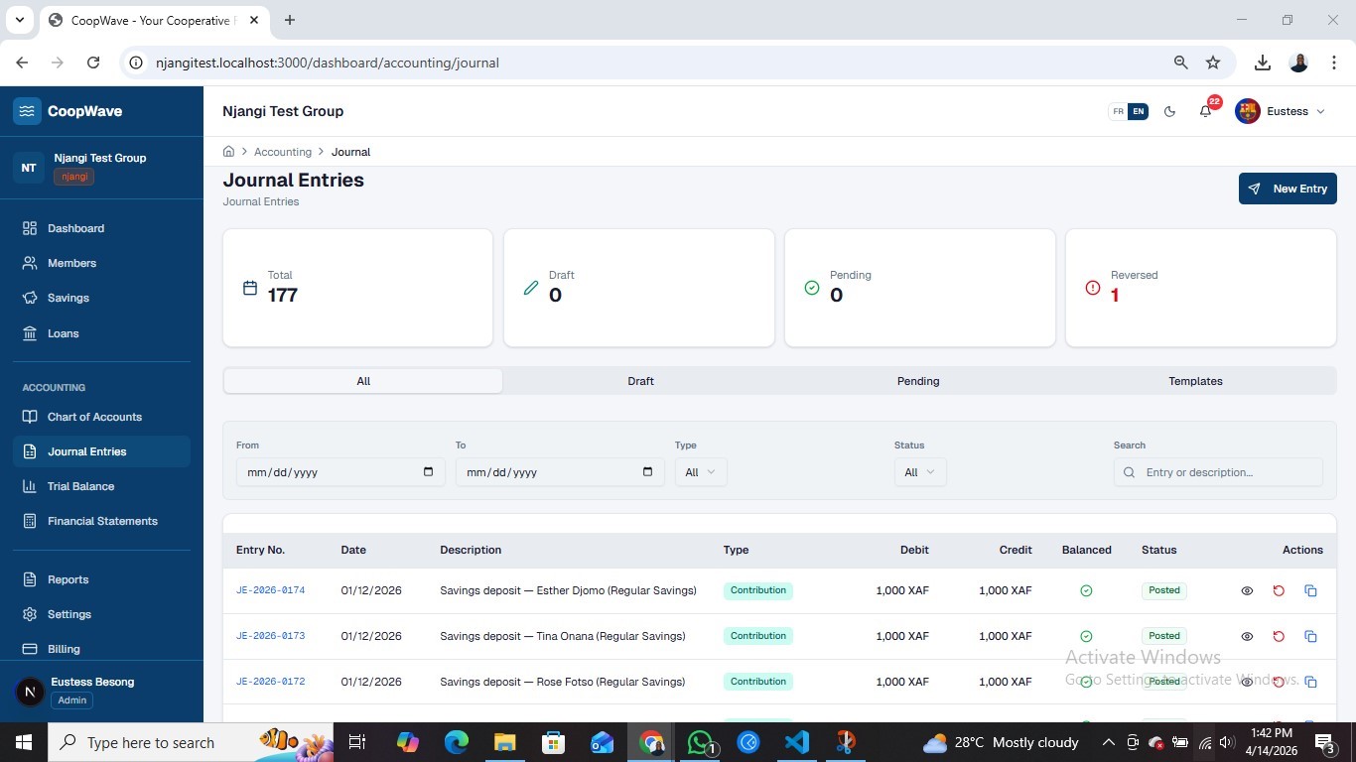Open entry JE-2026-0174 link
Viewport: 1356px width, 762px height.
270,590
